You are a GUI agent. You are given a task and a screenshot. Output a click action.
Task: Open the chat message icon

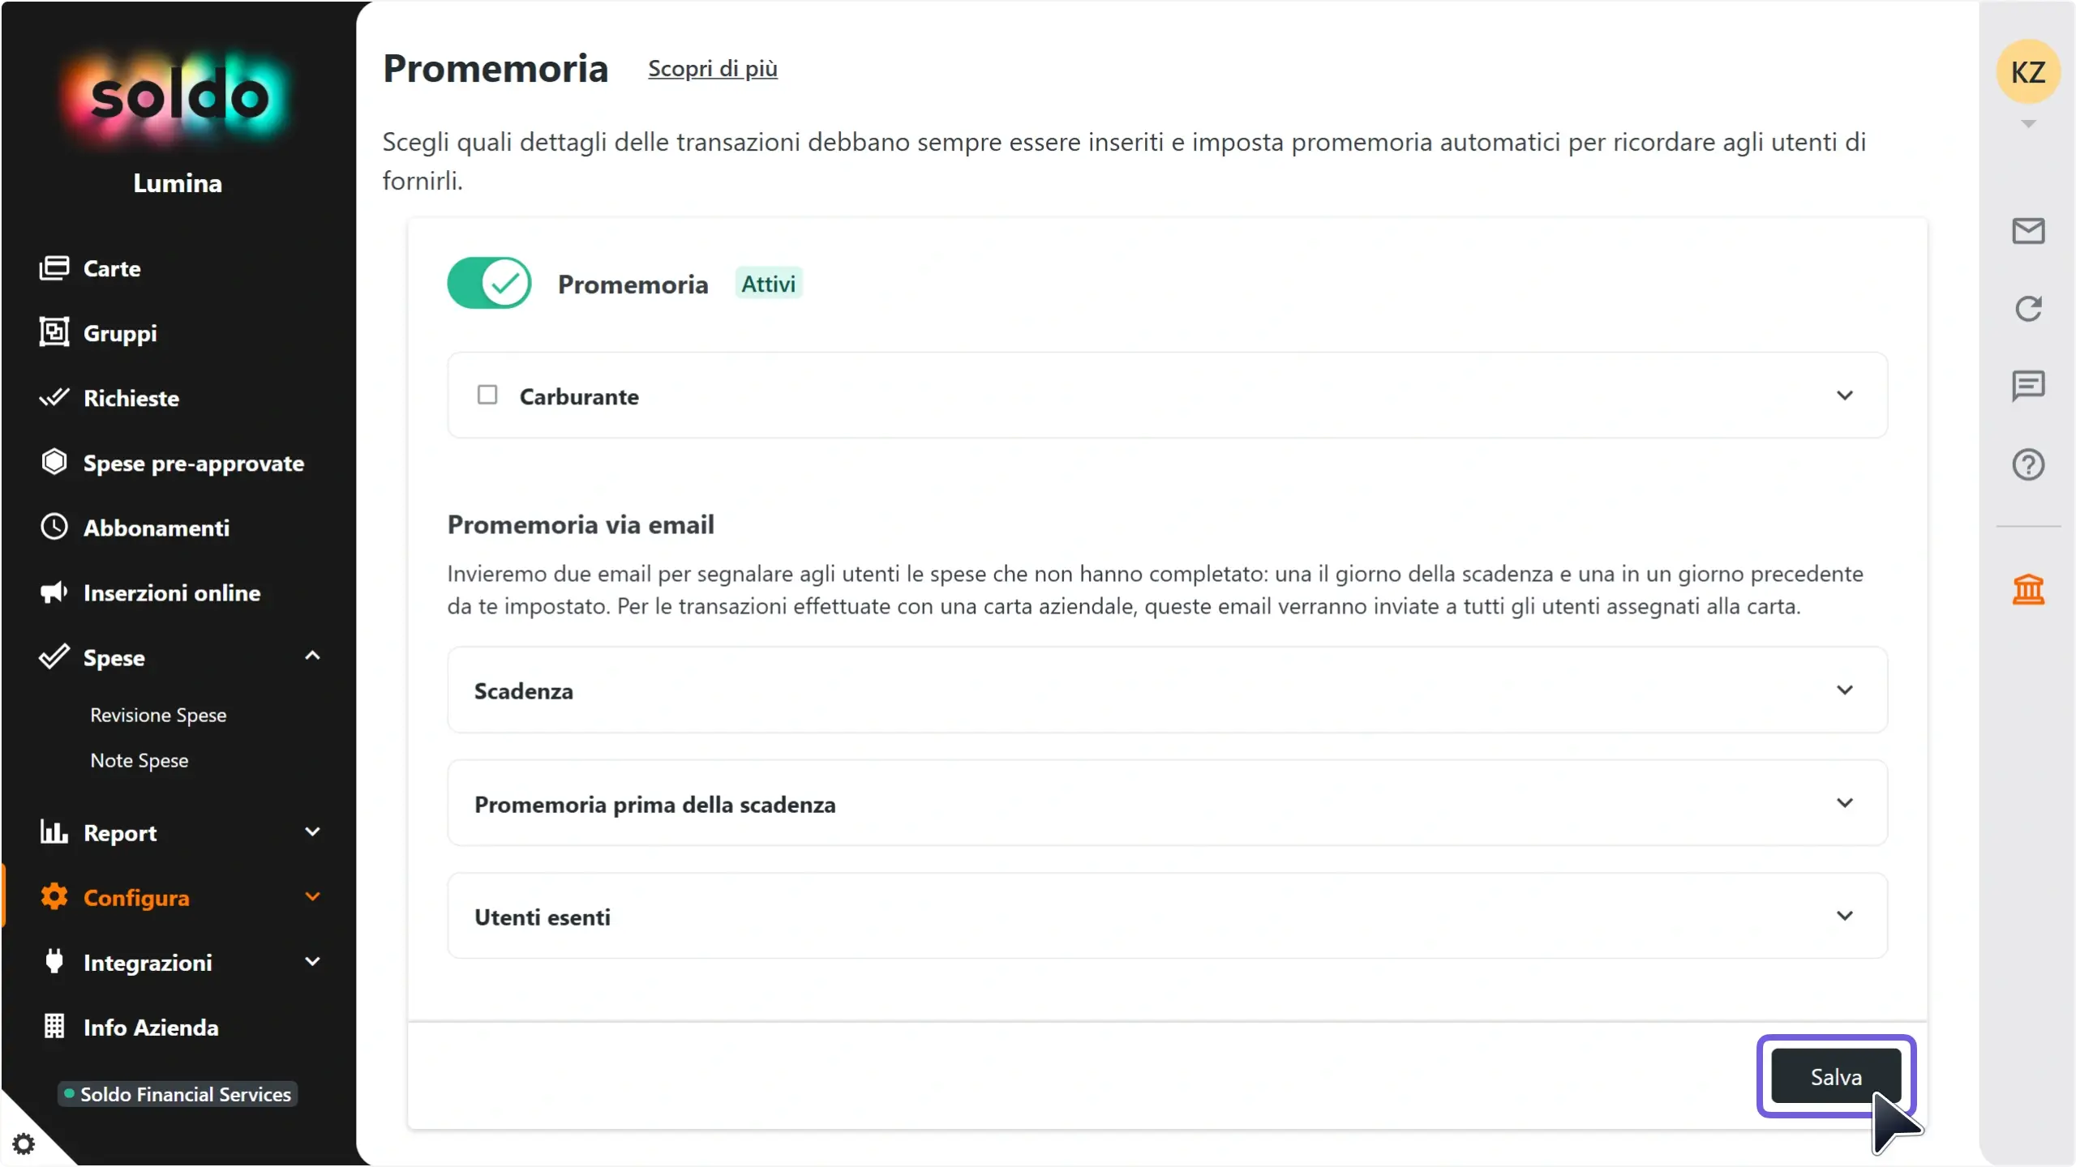tap(2027, 386)
